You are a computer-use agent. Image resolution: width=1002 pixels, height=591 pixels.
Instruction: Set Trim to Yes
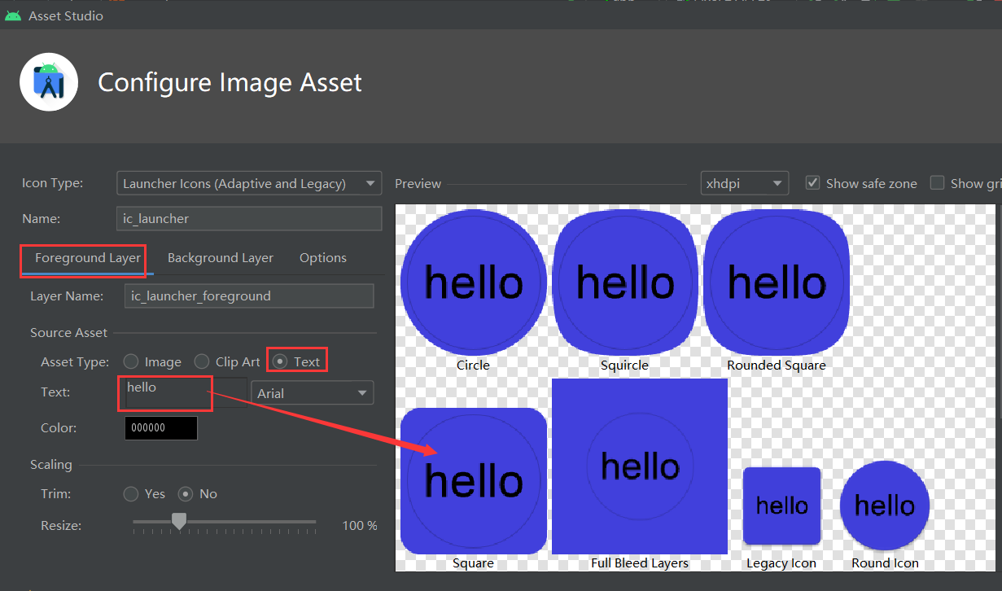131,494
